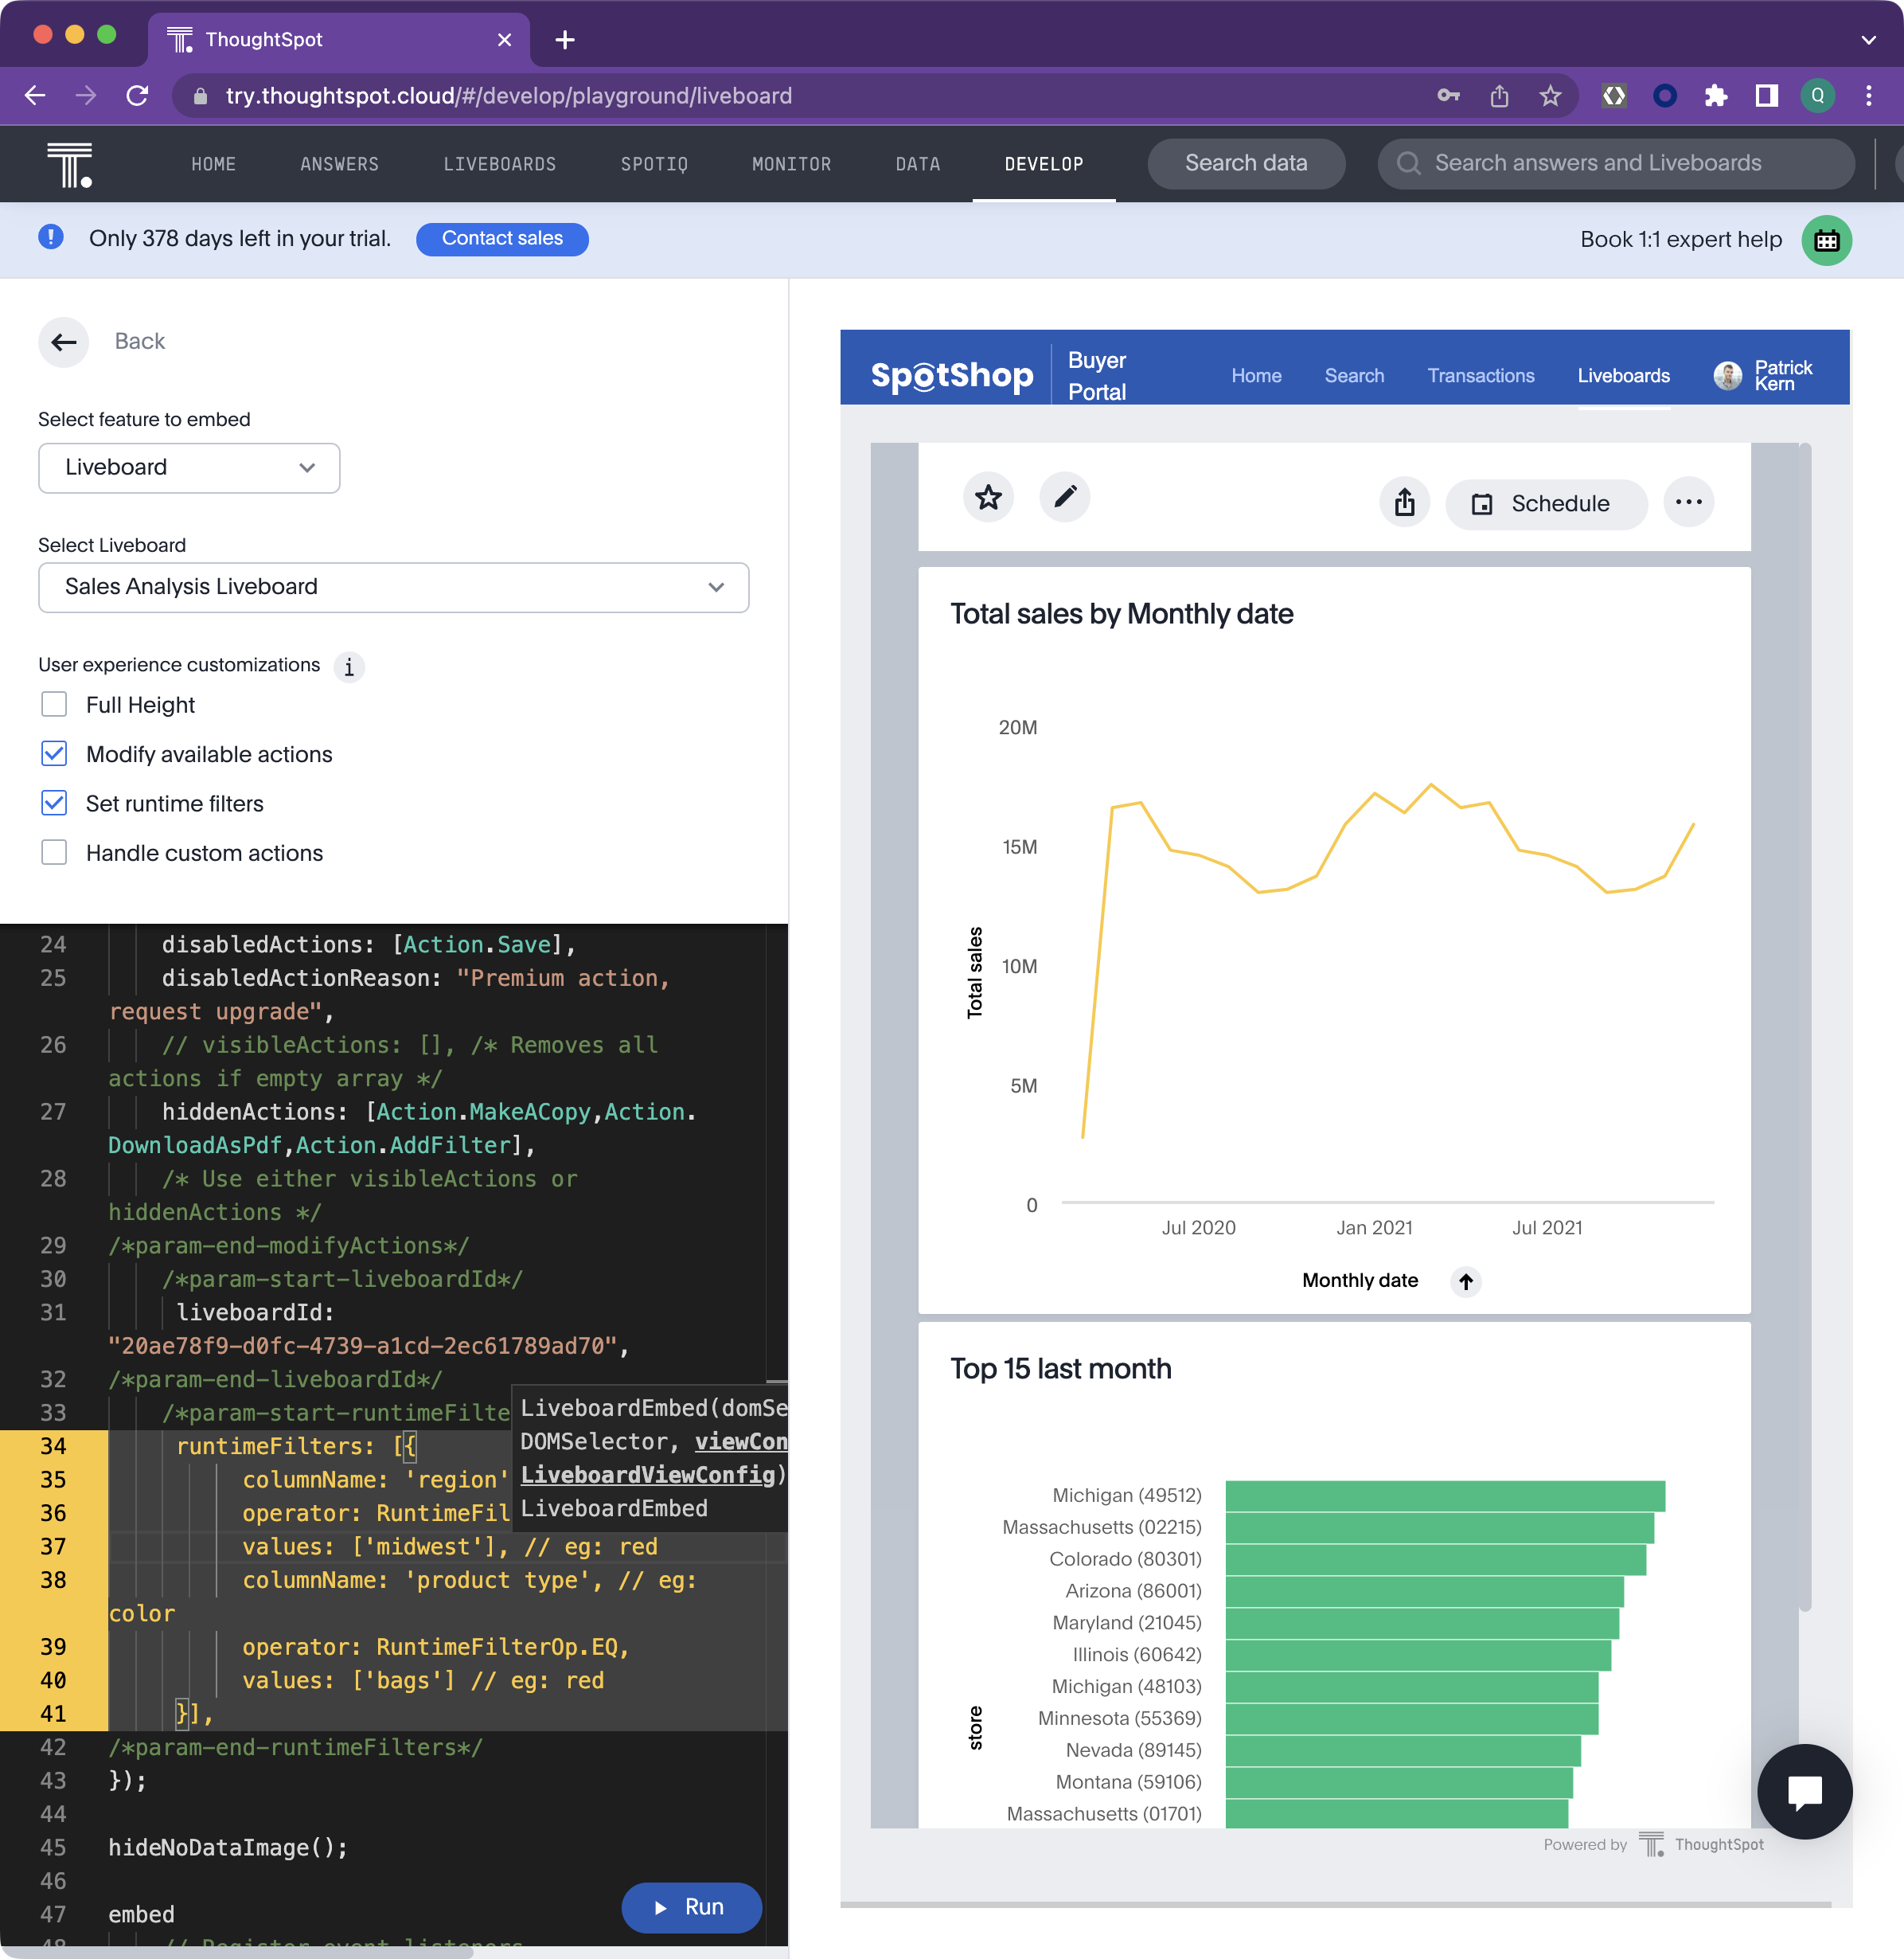Click SpotShop Search menu item
1904x1959 pixels.
click(x=1354, y=375)
